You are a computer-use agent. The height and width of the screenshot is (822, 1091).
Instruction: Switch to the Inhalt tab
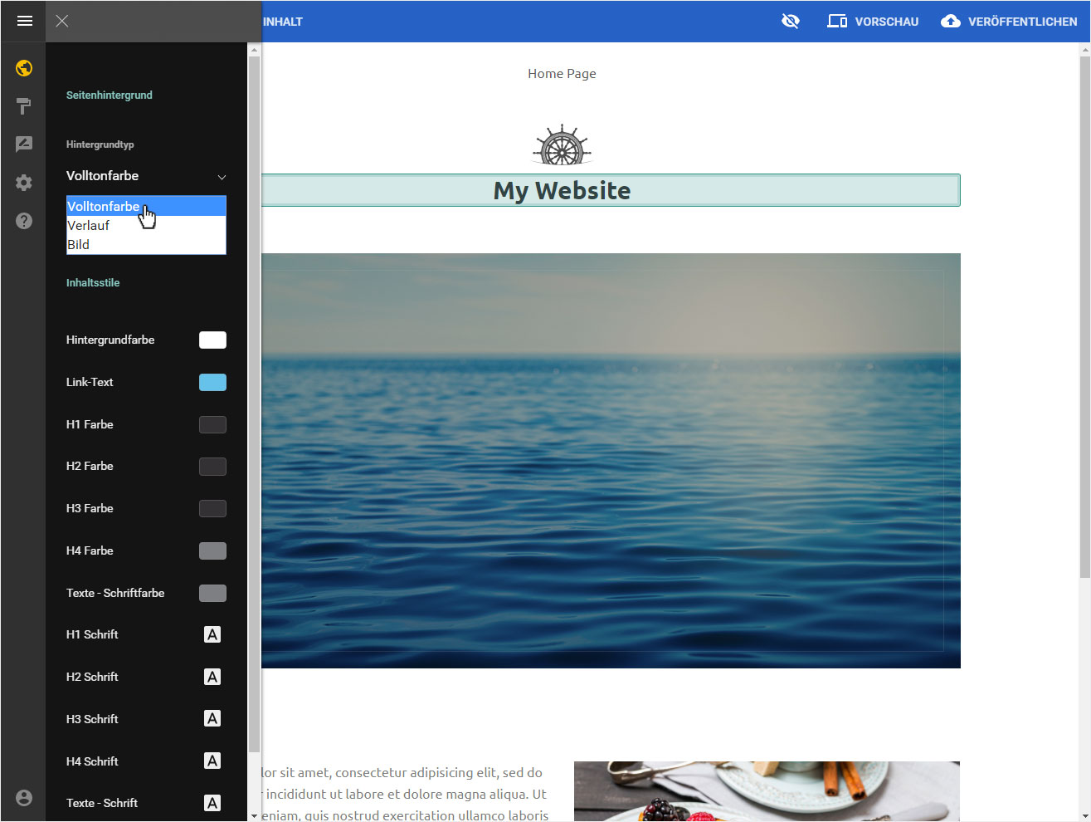point(283,22)
